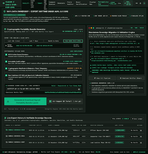Image resolution: width=148 pixels, height=154 pixels.
Task: Go to the Cluster Ops tab
Action: pos(93,3)
